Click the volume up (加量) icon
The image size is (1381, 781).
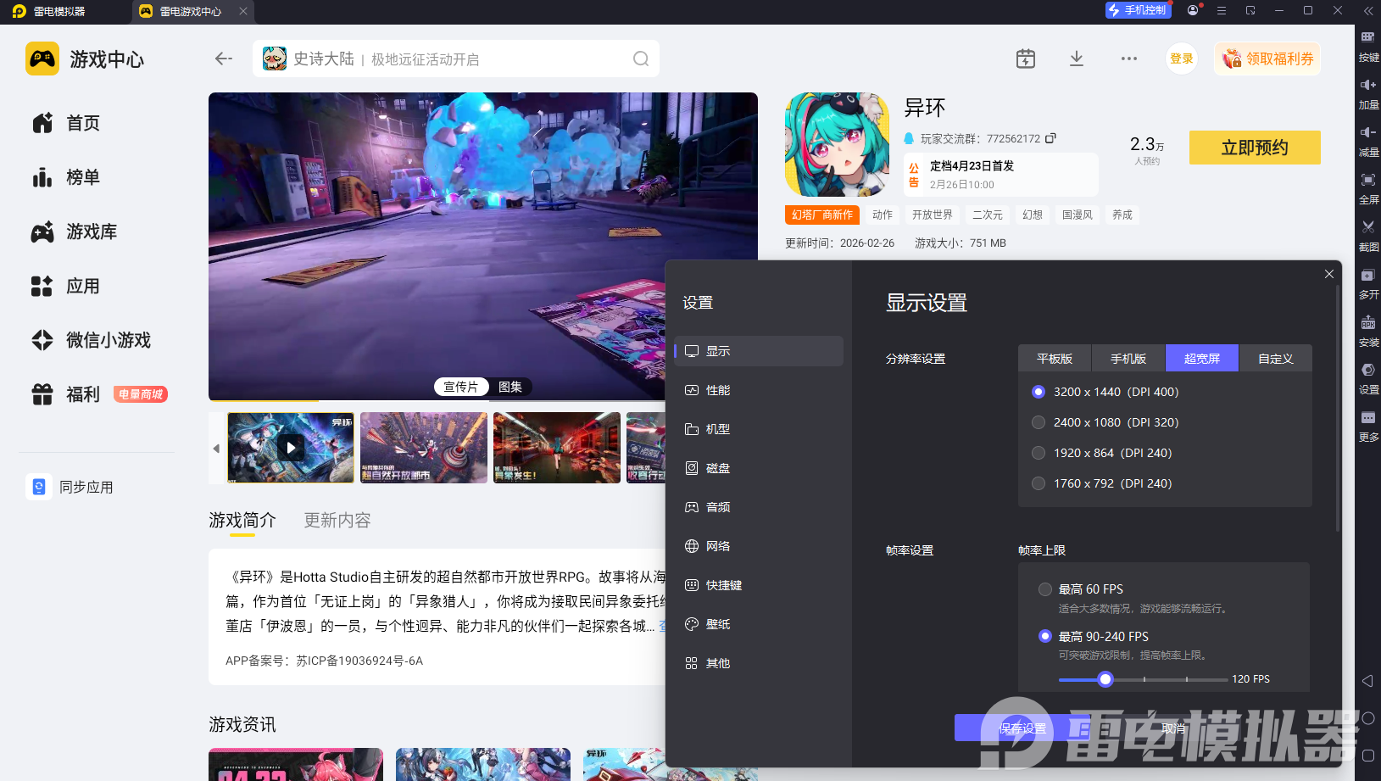coord(1367,86)
